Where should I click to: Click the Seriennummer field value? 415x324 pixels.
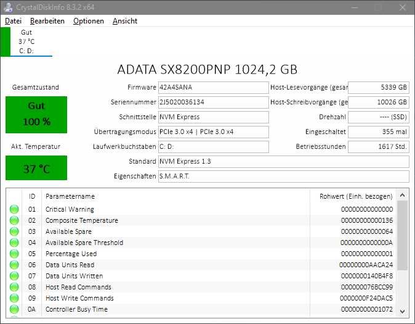pyautogui.click(x=213, y=102)
